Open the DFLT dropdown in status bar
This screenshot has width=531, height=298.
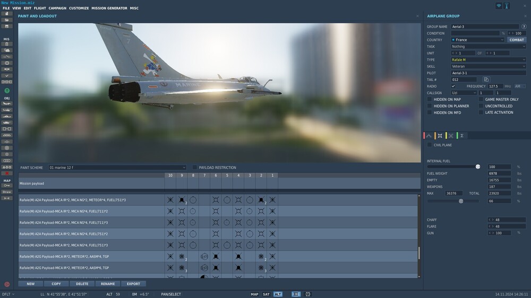[x=8, y=294]
